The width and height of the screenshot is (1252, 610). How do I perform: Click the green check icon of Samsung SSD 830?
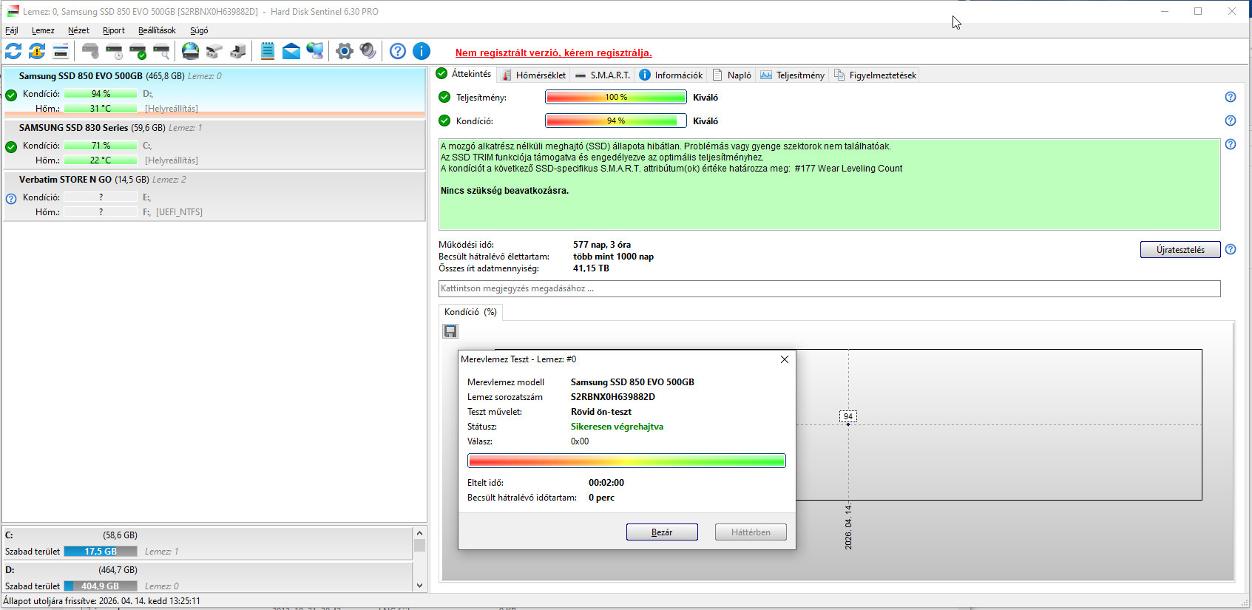pos(11,146)
